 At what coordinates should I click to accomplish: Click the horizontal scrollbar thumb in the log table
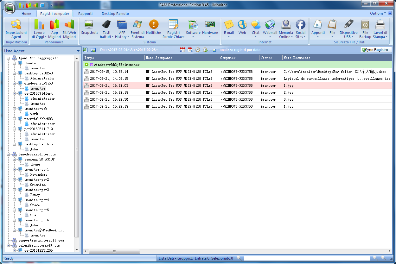[x=114, y=251]
